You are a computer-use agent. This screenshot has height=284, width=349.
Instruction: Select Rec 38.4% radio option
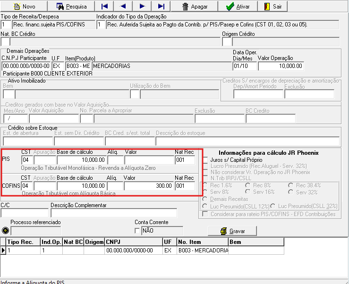[x=290, y=185]
